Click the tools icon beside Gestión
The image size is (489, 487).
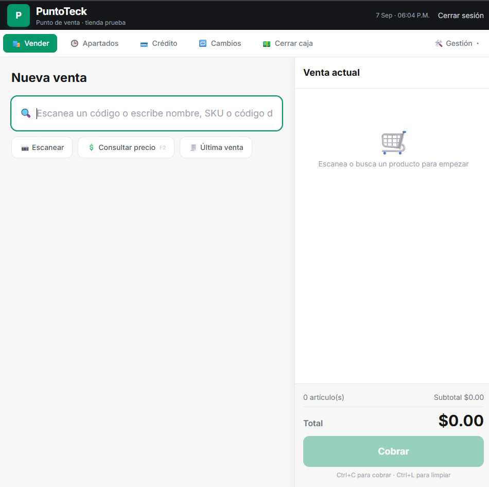pyautogui.click(x=439, y=43)
